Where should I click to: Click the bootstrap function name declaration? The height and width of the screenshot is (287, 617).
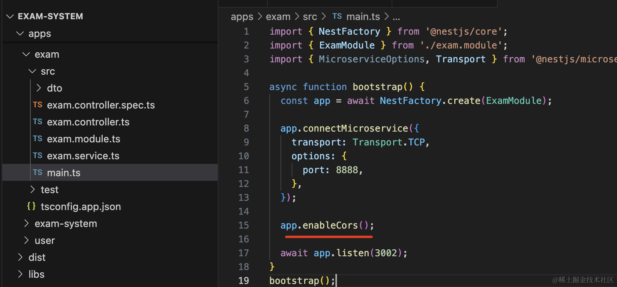click(x=377, y=87)
